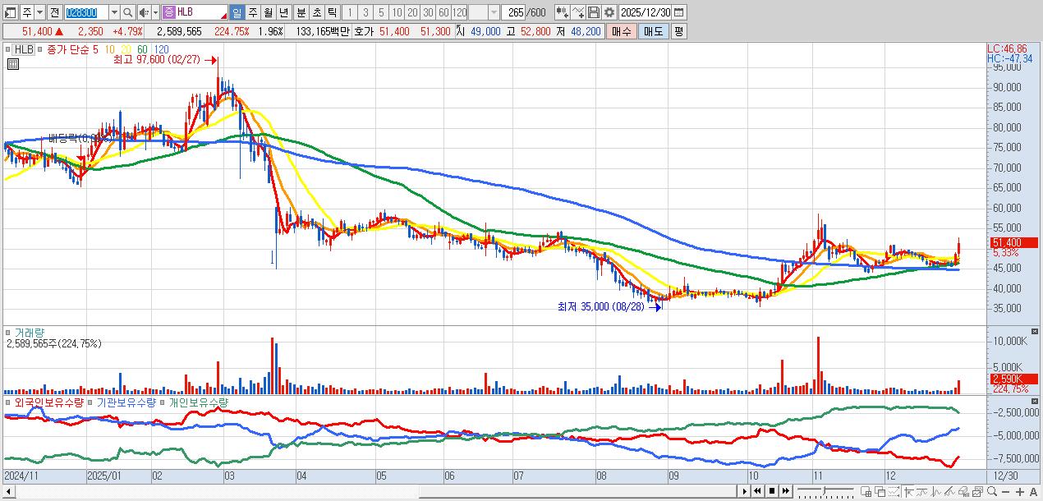Click the minus zoom-out icon
The height and width of the screenshot is (501, 1043).
coord(1006,491)
